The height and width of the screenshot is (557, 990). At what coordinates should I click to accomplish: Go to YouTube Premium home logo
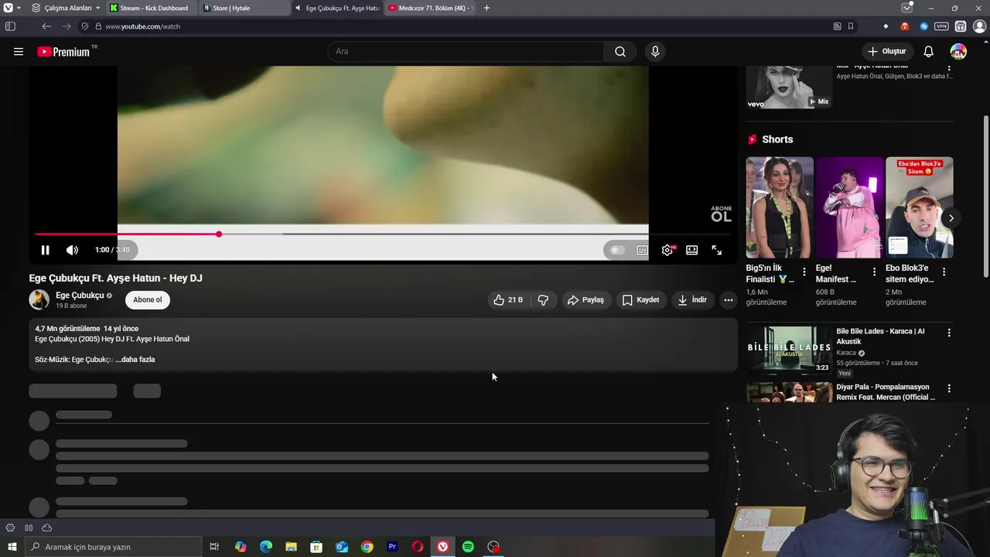pyautogui.click(x=64, y=52)
